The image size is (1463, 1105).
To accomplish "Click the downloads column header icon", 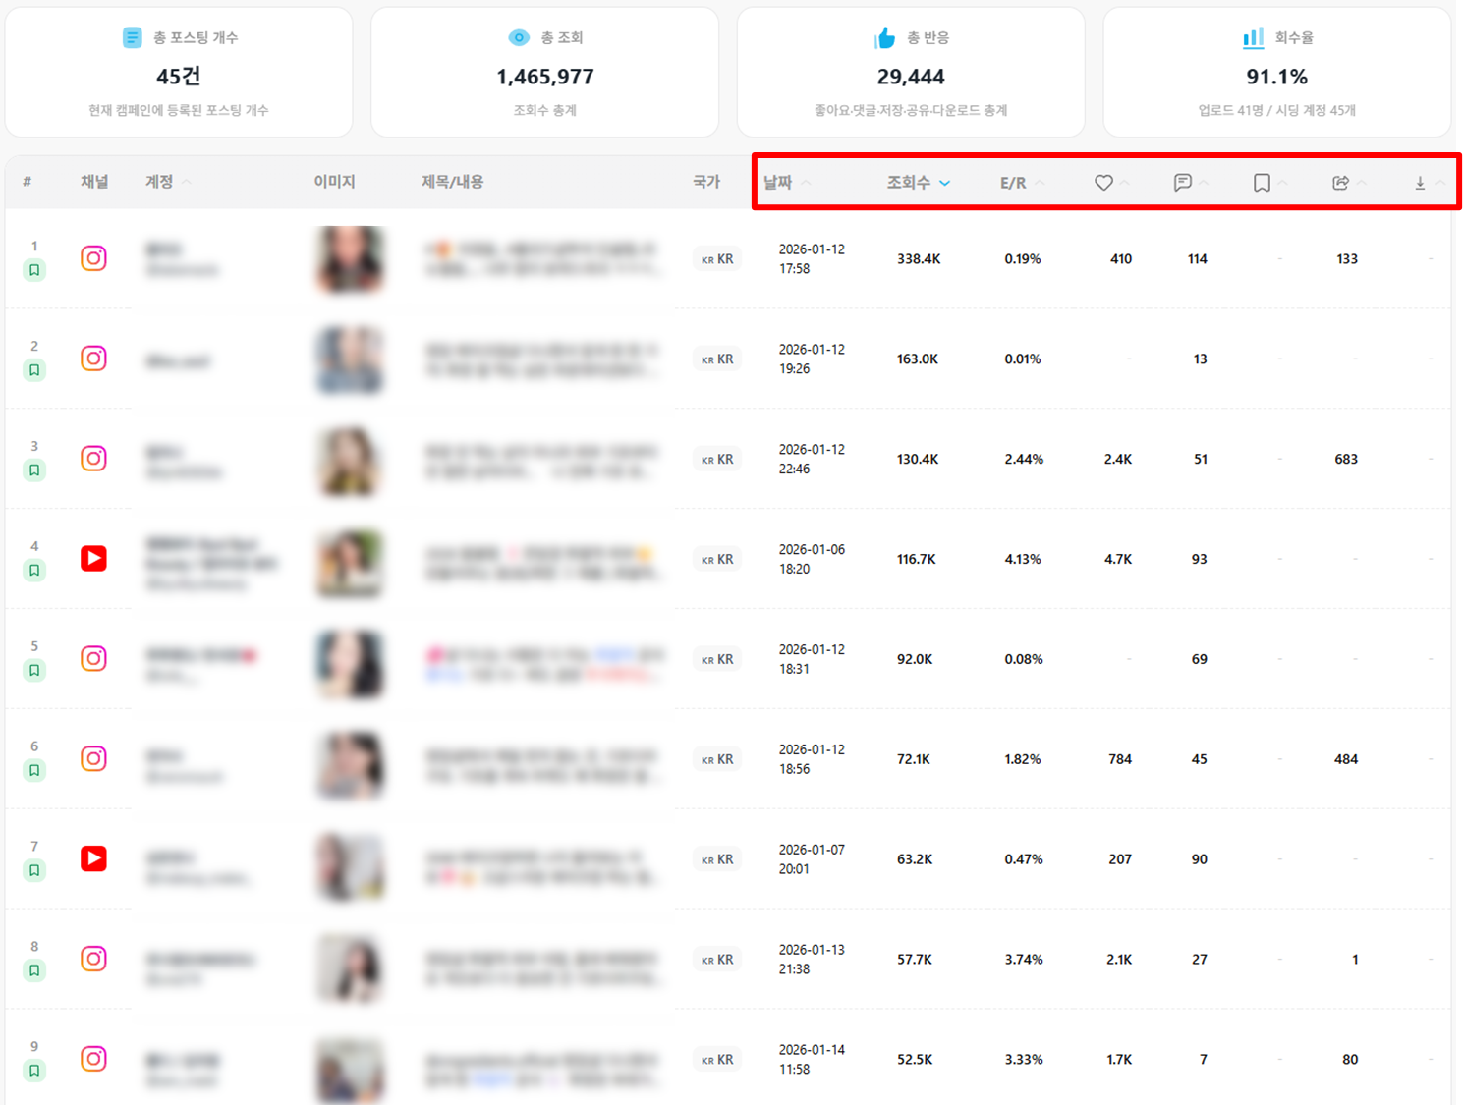I will (x=1420, y=183).
